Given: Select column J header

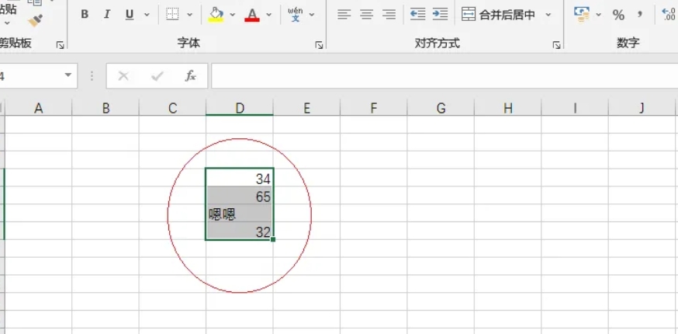Looking at the screenshot, I should click(x=642, y=108).
